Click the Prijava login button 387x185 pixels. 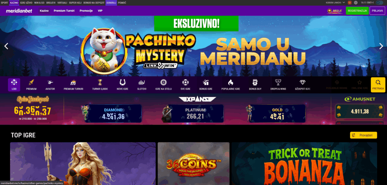click(x=377, y=11)
